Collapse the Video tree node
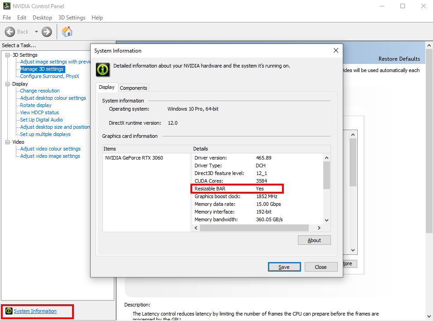The image size is (433, 321). tap(8, 142)
